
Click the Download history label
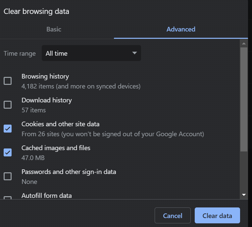(x=47, y=100)
